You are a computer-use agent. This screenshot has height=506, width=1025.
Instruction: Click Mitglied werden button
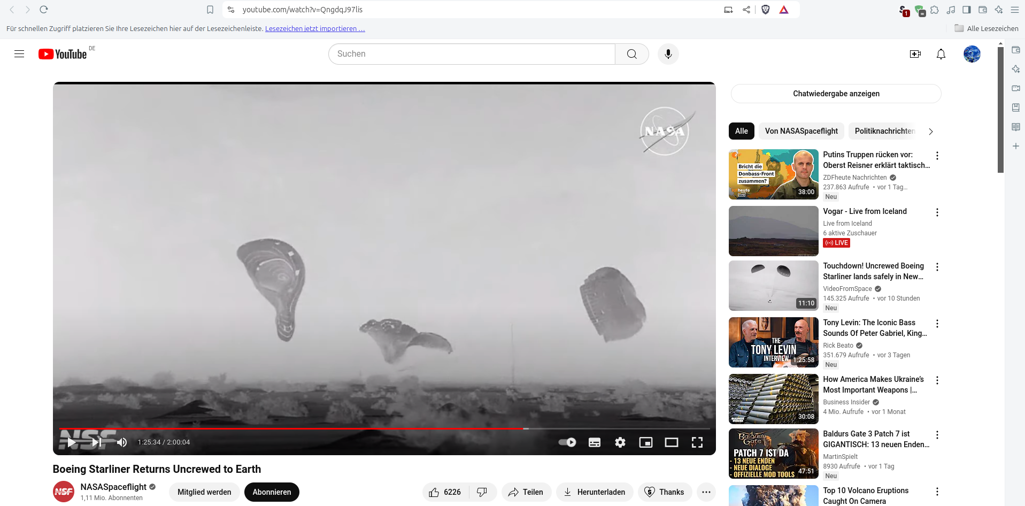pos(204,492)
